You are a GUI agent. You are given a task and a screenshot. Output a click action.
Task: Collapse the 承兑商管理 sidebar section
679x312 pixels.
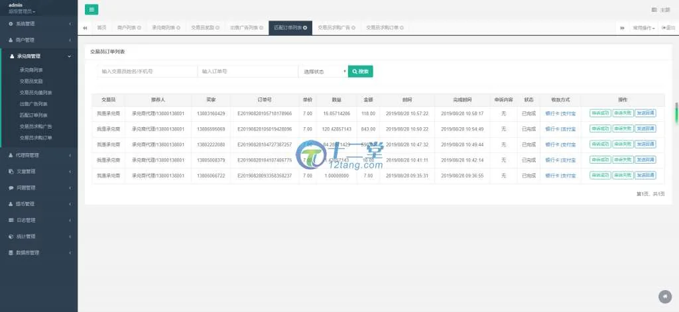38,56
